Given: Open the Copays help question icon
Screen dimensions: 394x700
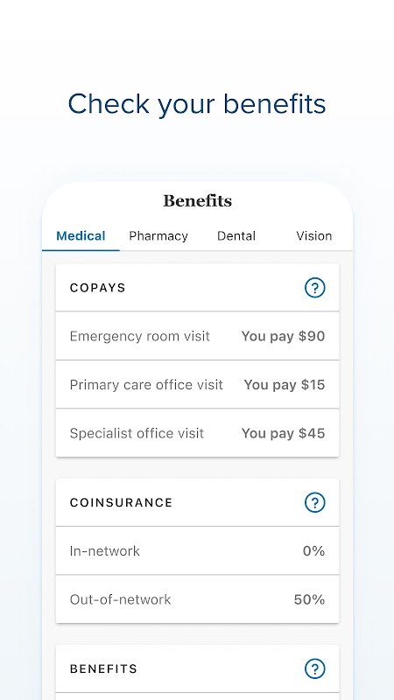Looking at the screenshot, I should coord(315,288).
